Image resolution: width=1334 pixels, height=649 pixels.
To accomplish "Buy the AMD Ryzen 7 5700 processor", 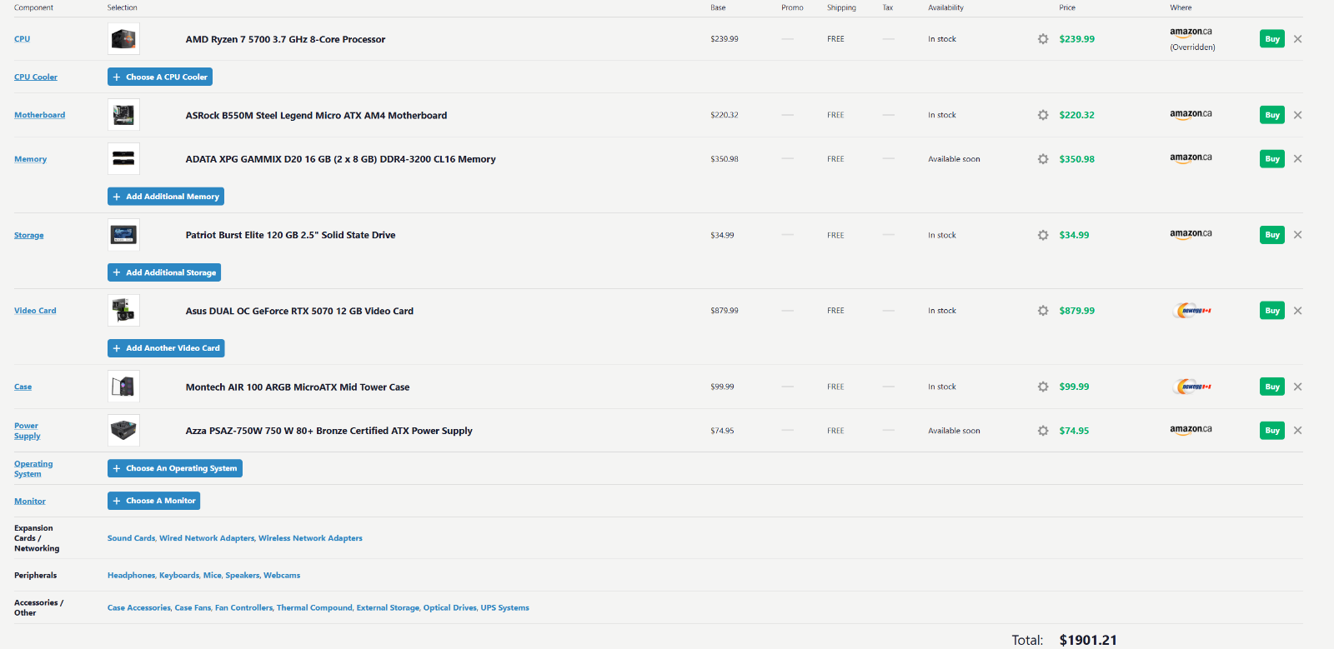I will click(1272, 39).
